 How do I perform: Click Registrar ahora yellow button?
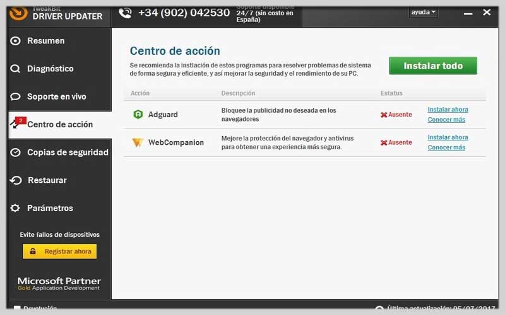pyautogui.click(x=59, y=251)
